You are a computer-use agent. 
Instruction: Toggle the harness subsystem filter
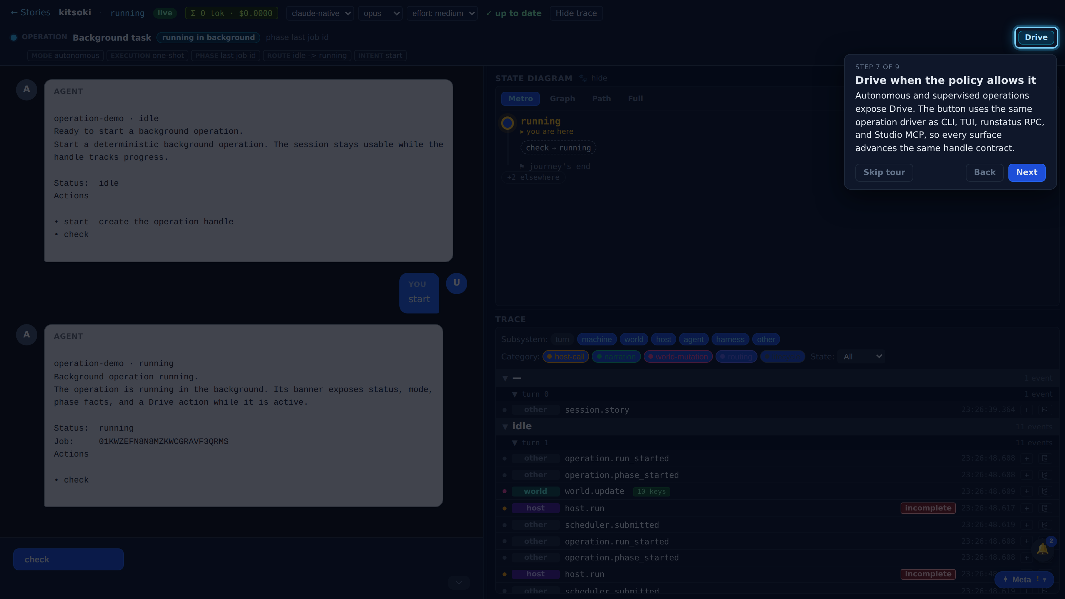coord(730,339)
